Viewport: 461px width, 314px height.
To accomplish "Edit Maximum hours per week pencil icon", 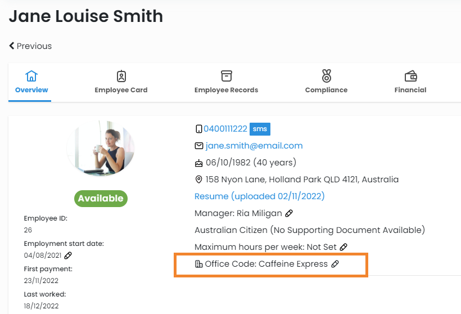I will tap(344, 247).
